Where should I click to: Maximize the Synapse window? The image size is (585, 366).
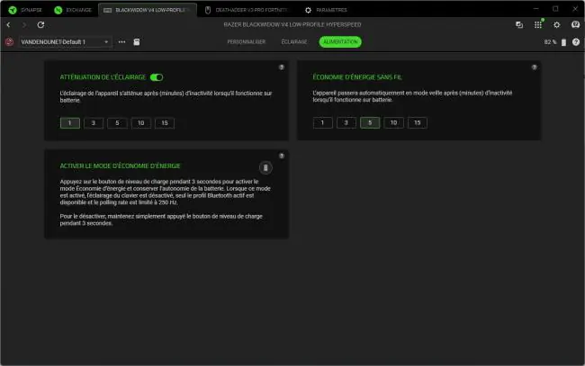[x=555, y=9]
